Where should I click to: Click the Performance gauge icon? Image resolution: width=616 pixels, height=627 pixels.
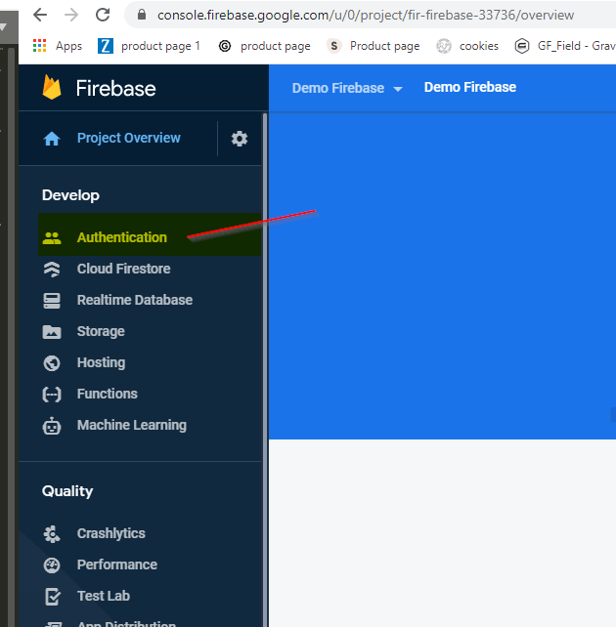coord(52,565)
